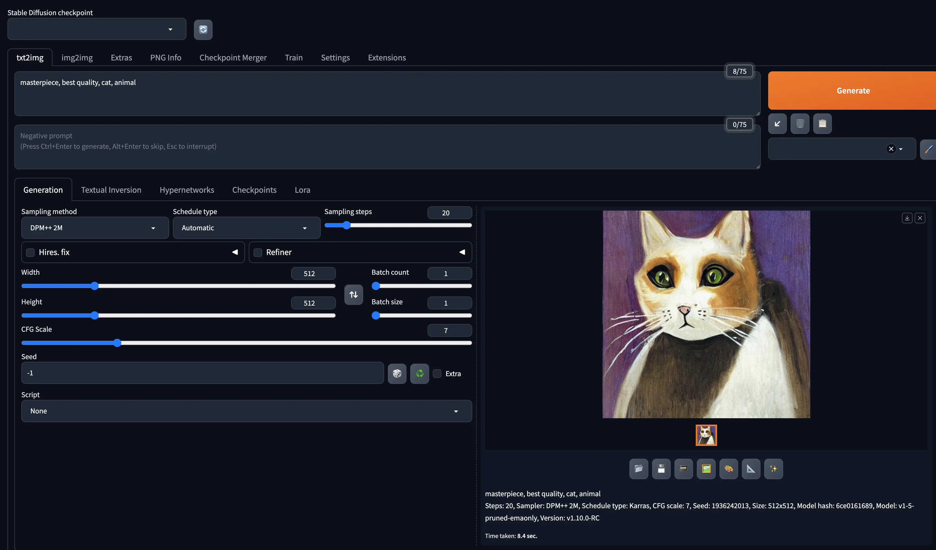Switch to Textual Inversion tab

[x=111, y=190]
